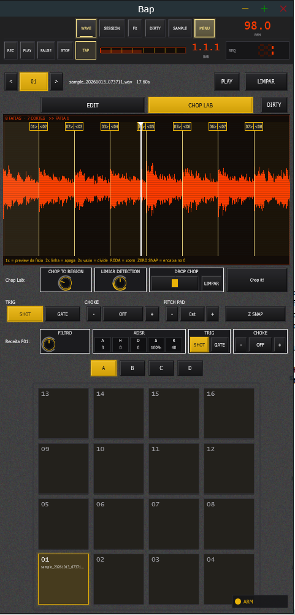Click the ARM indicator dot
This screenshot has height=615, width=295.
[x=237, y=601]
